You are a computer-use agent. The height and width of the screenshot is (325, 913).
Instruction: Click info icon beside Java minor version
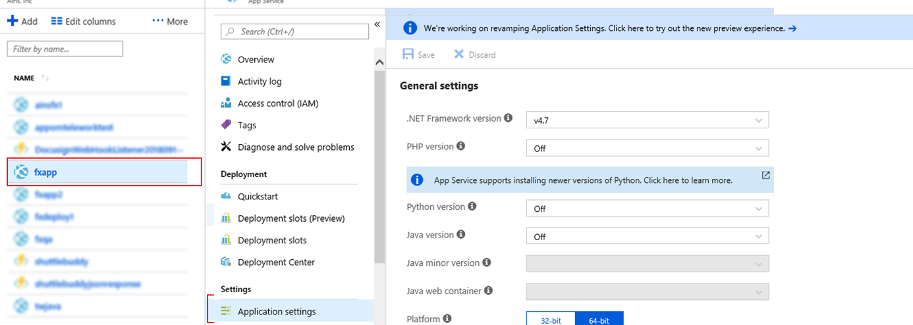[487, 262]
